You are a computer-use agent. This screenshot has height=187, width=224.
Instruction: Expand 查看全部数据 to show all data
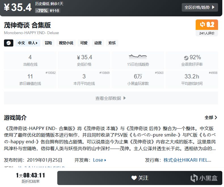coord(111,98)
